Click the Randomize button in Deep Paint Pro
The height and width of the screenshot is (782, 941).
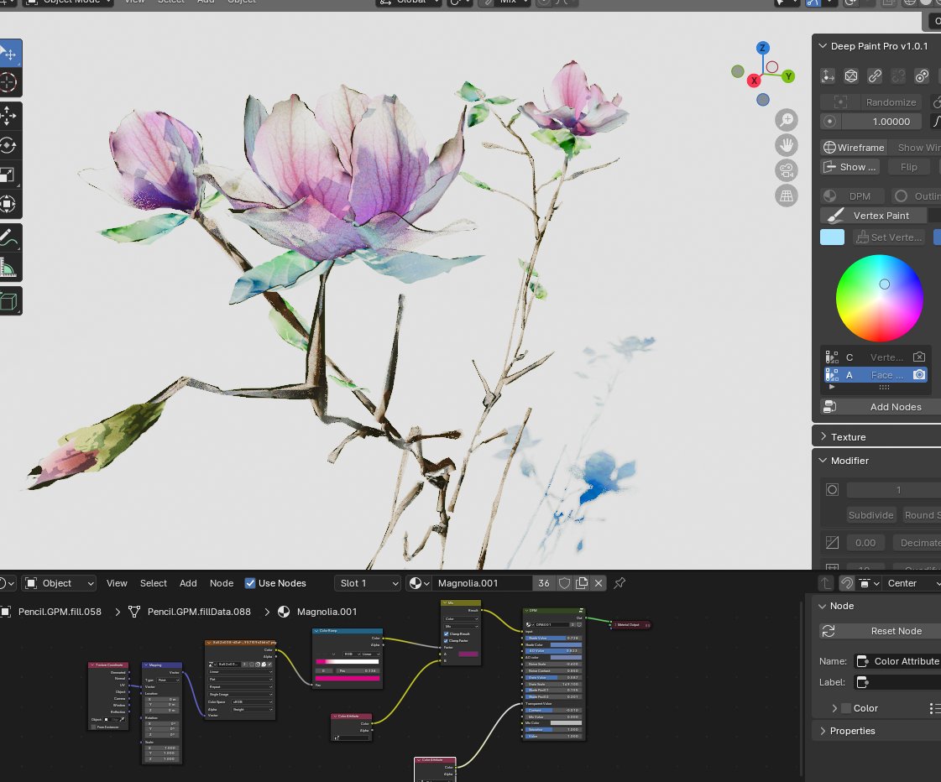tap(890, 102)
